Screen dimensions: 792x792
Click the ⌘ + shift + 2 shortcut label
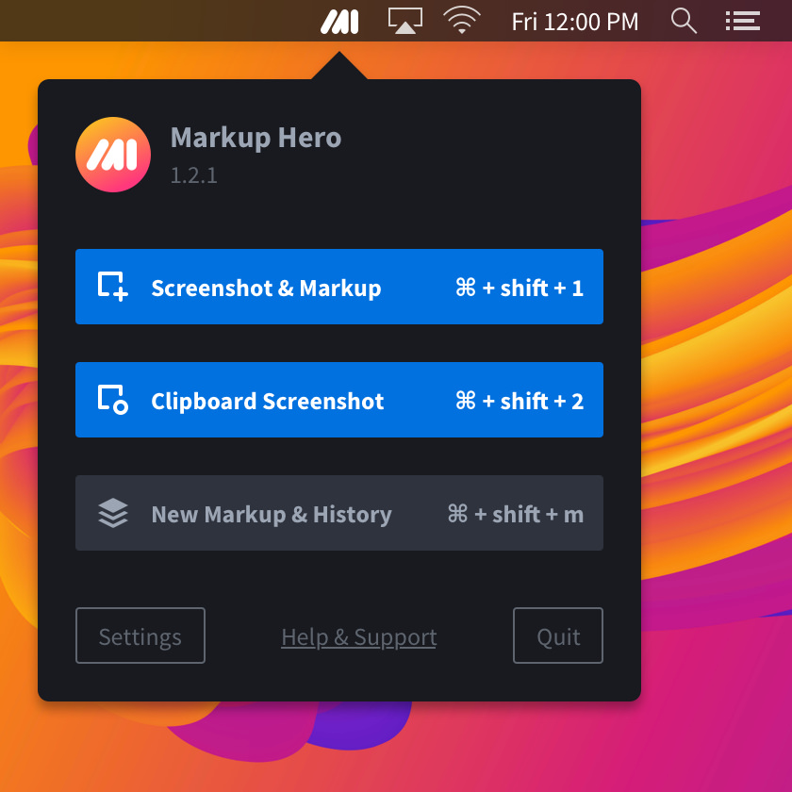coord(520,401)
